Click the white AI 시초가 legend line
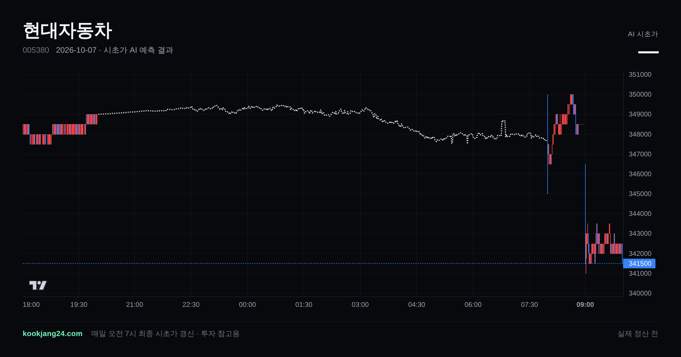 648,52
